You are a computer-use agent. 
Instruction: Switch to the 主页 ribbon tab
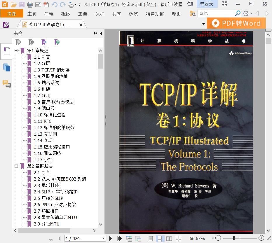point(32,14)
